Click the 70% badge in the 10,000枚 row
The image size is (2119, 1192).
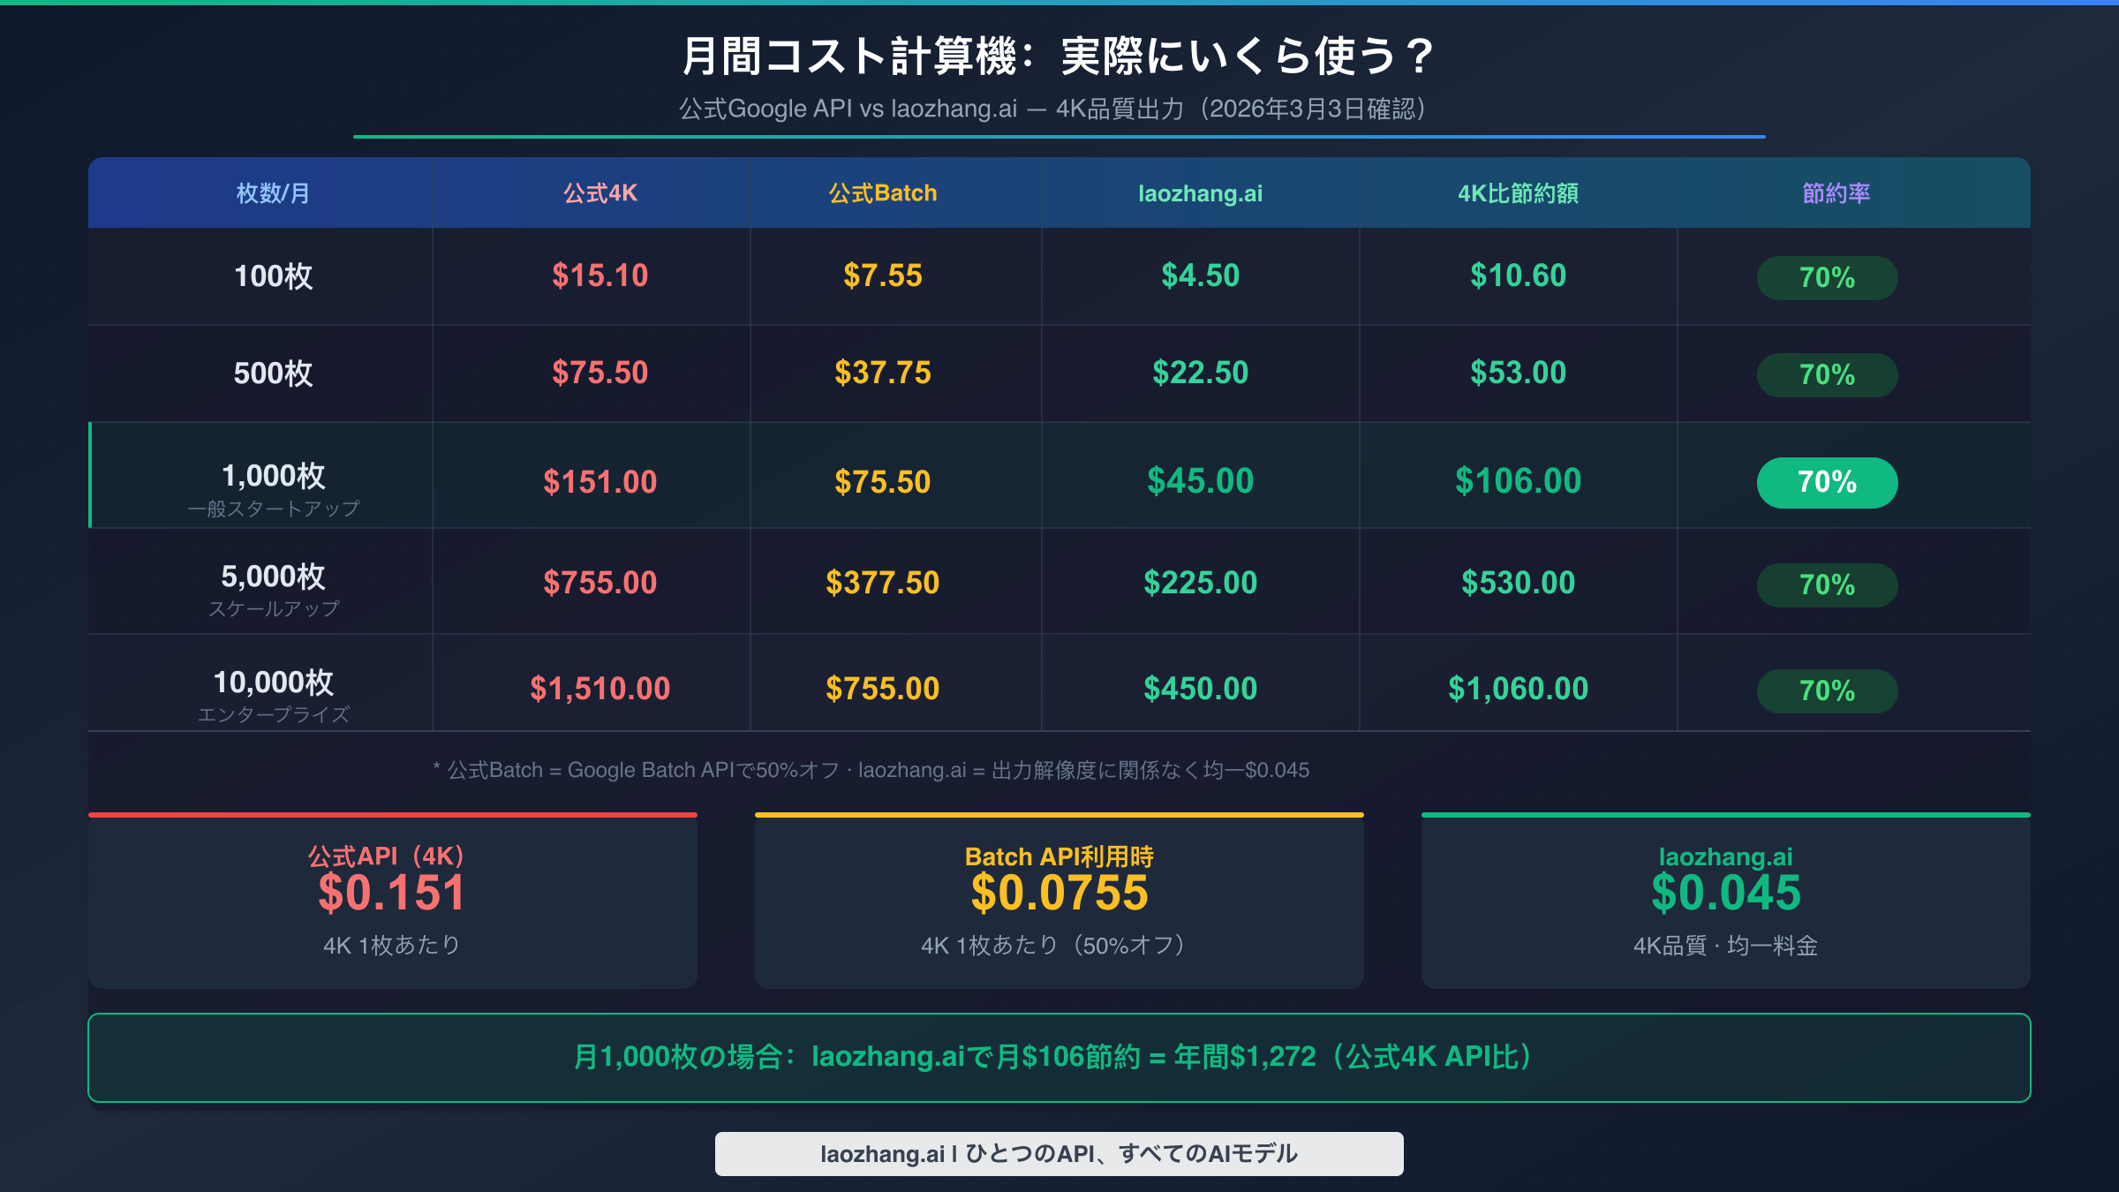tap(1827, 690)
